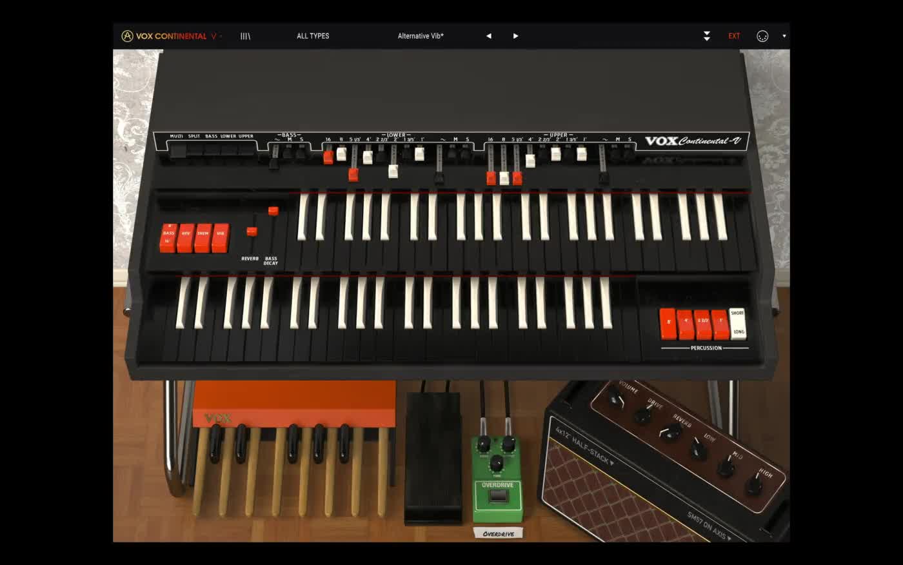Select the BASS keyboard mode button
The image size is (903, 565).
(212, 149)
